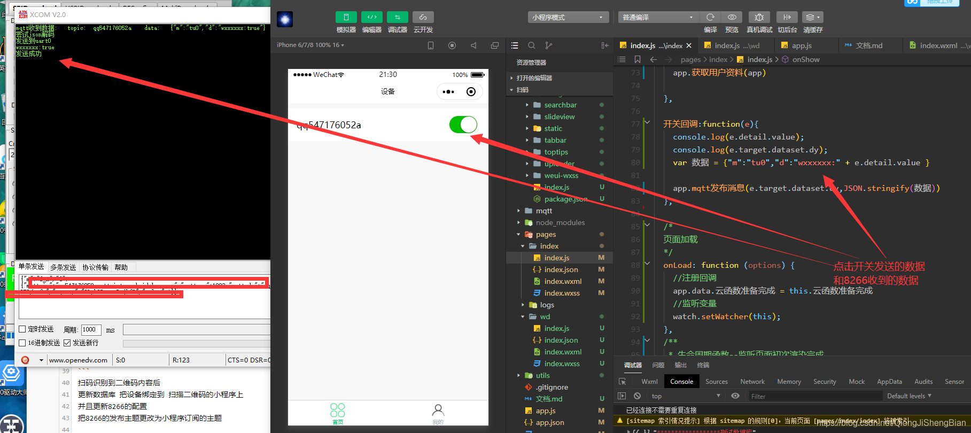Mute the simulator sound speaker icon
This screenshot has height=433, width=971.
[x=473, y=45]
